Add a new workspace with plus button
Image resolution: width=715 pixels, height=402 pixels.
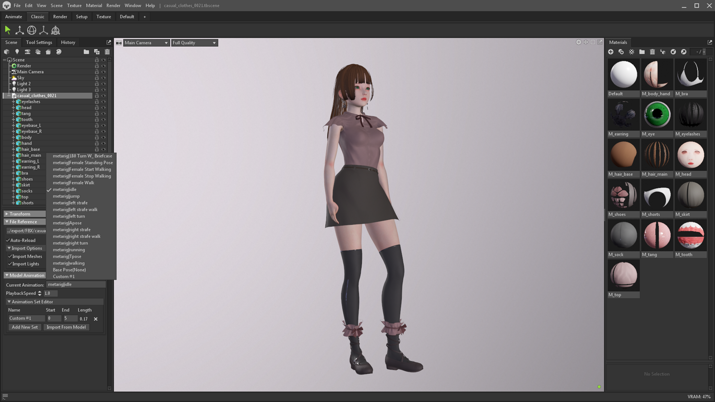[145, 17]
